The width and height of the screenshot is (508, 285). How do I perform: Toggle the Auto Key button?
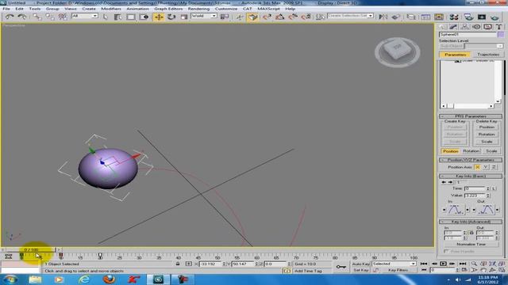(360, 264)
